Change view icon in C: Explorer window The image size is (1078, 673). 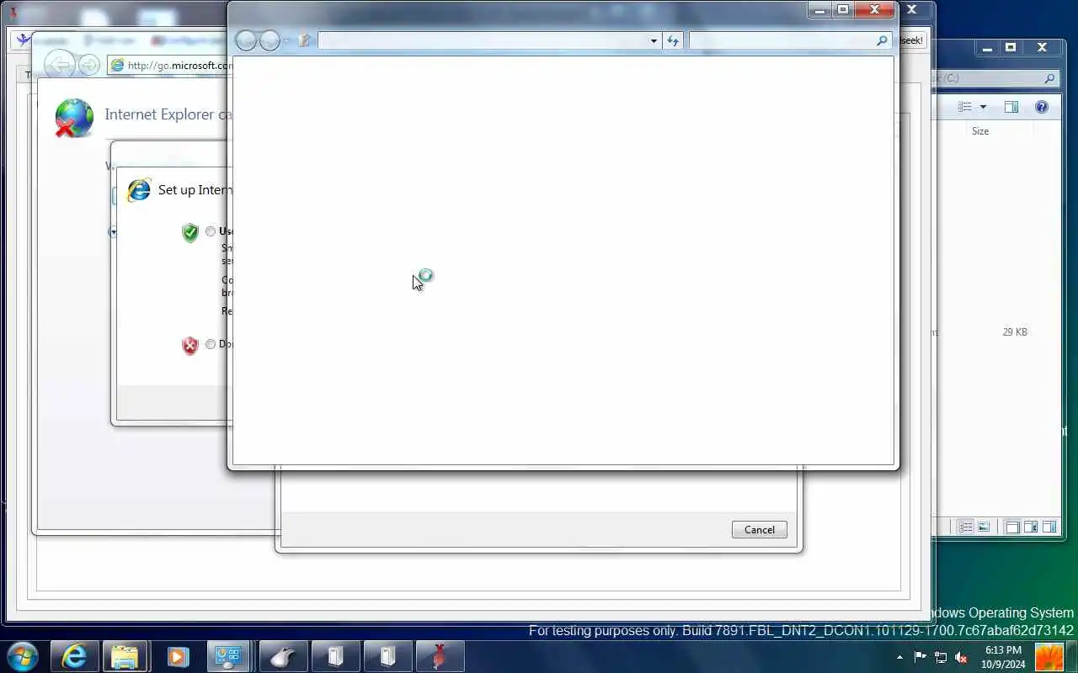pos(965,107)
